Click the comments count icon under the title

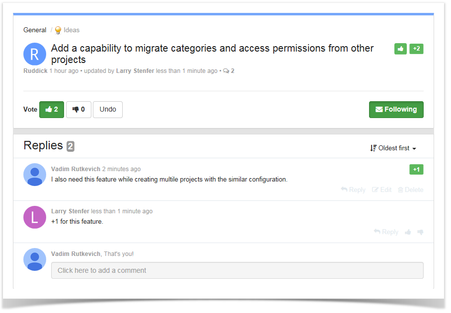[226, 71]
